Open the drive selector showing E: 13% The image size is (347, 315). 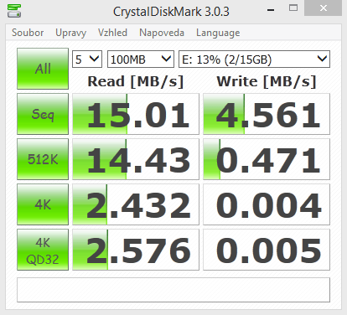254,59
